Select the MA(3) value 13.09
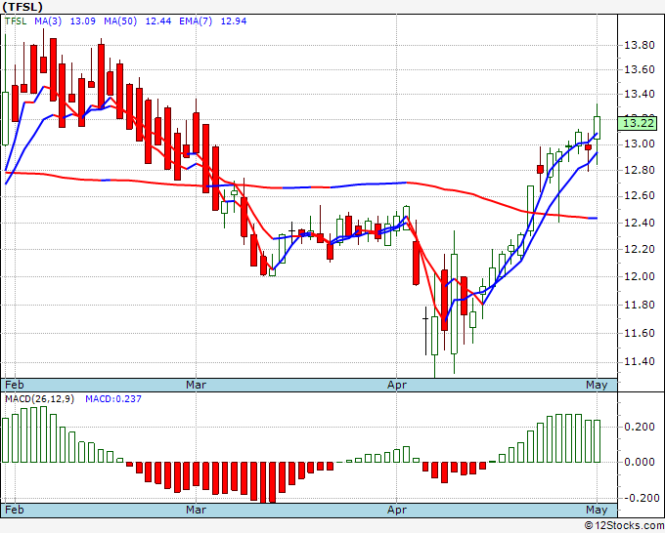This screenshot has width=665, height=533. point(82,20)
